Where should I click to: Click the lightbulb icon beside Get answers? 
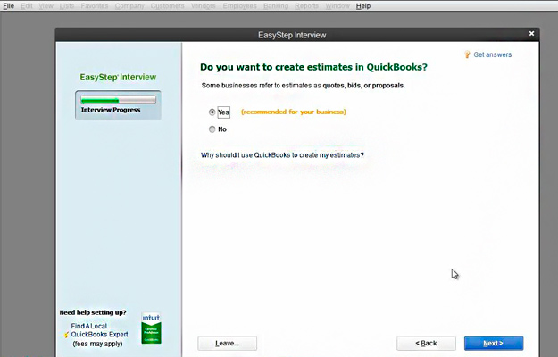(467, 54)
